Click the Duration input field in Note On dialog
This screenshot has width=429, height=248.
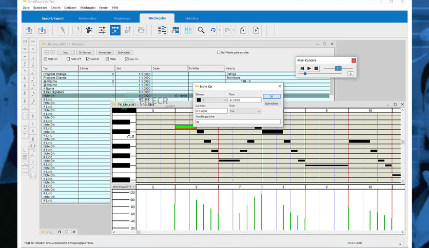pyautogui.click(x=211, y=111)
